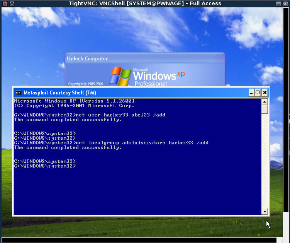The image size is (290, 243).
Task: Click the last C:\WINDOWS\system32> prompt
Action: (45, 166)
